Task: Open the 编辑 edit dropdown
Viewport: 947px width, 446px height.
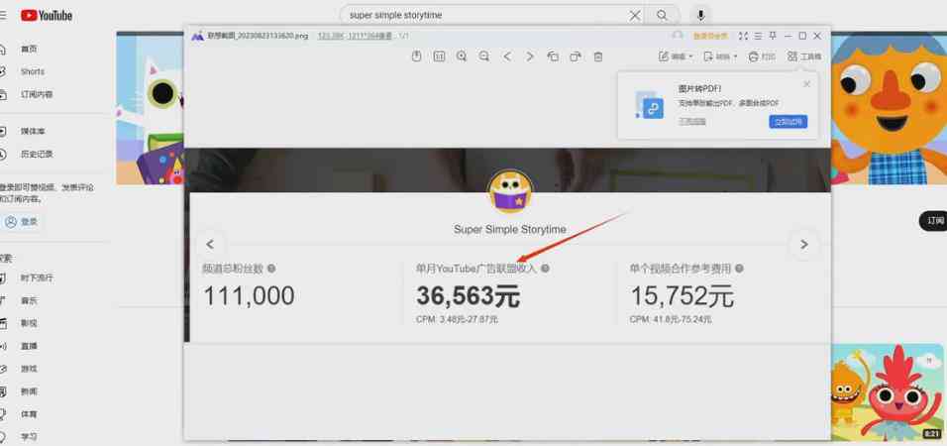Action: (677, 56)
